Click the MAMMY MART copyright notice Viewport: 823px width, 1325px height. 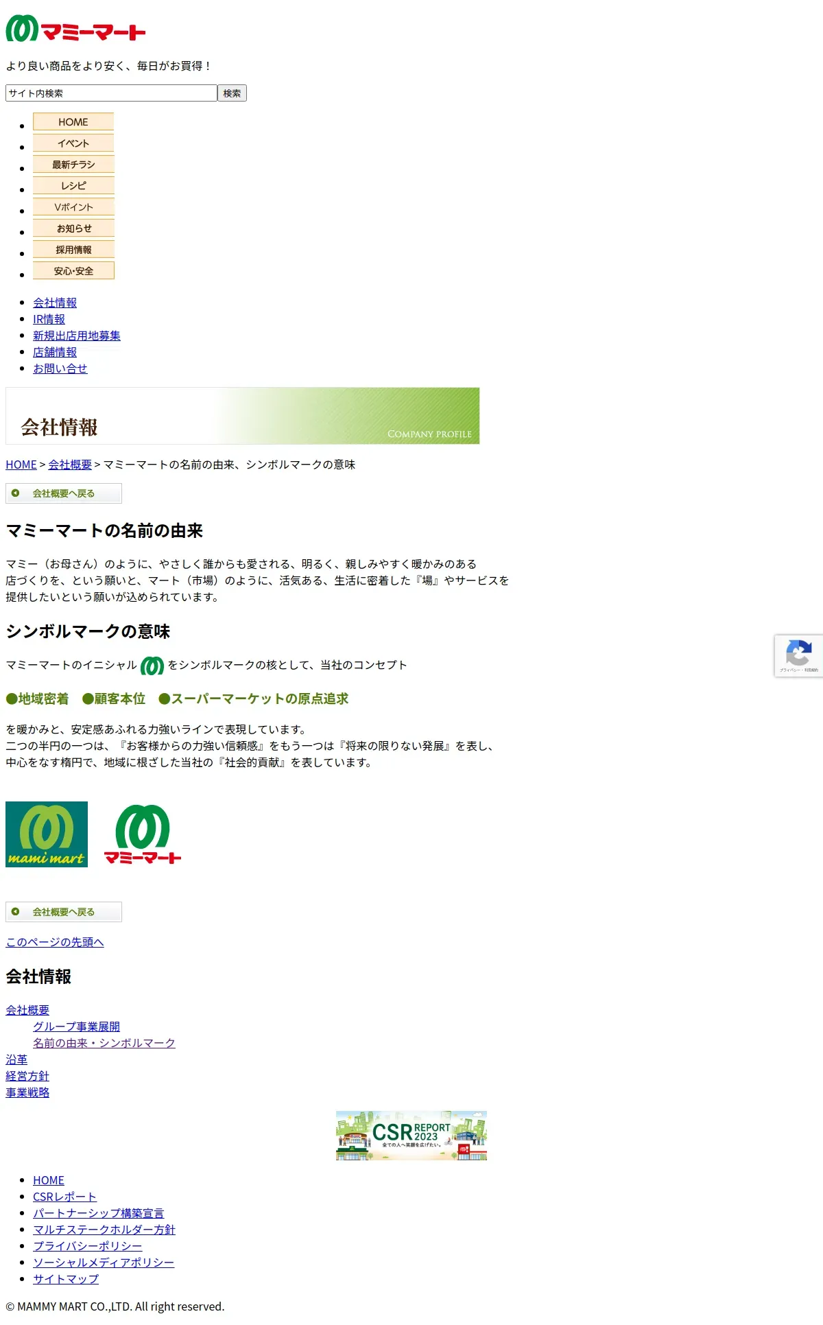(115, 1306)
